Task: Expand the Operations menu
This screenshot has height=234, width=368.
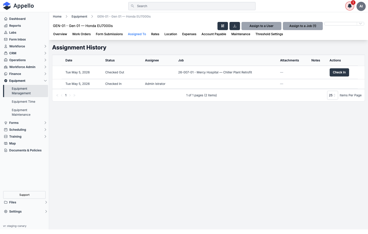Action: click(26, 60)
